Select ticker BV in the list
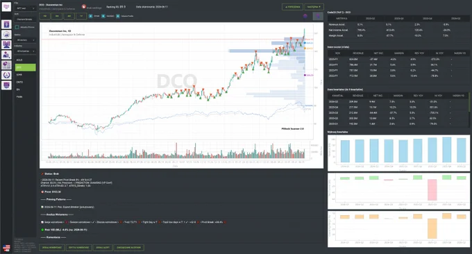 point(25,90)
